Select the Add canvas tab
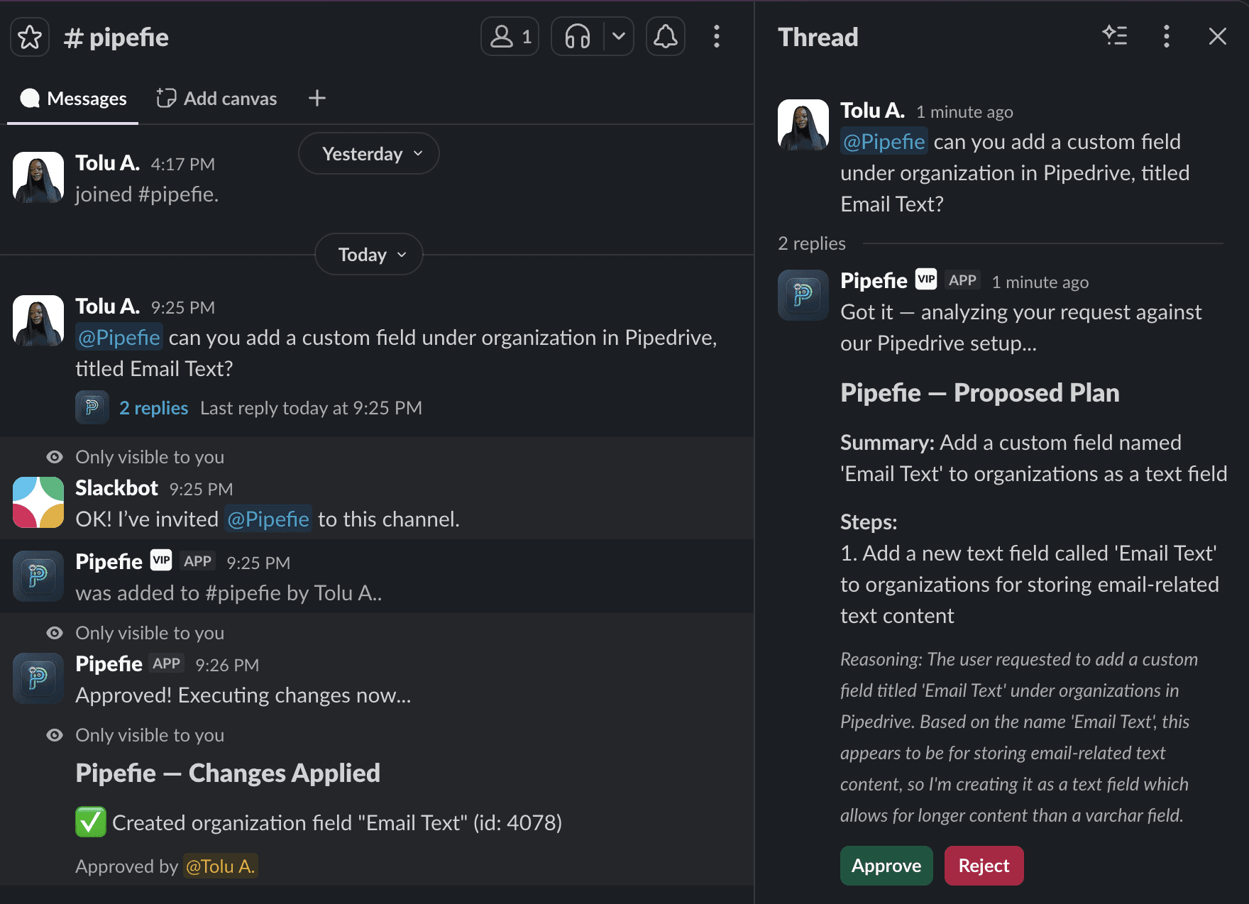Image resolution: width=1249 pixels, height=904 pixels. (x=216, y=98)
